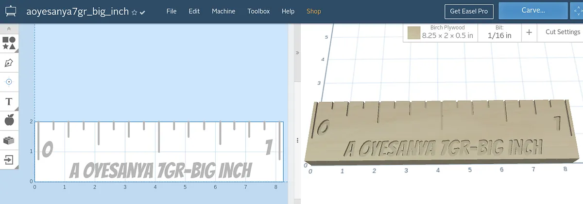Open the icon library with the apple icon
583x204 pixels.
click(9, 120)
